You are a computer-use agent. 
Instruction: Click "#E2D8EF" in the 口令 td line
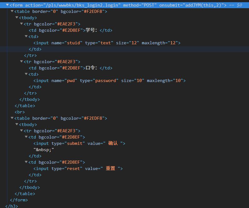[71, 68]
